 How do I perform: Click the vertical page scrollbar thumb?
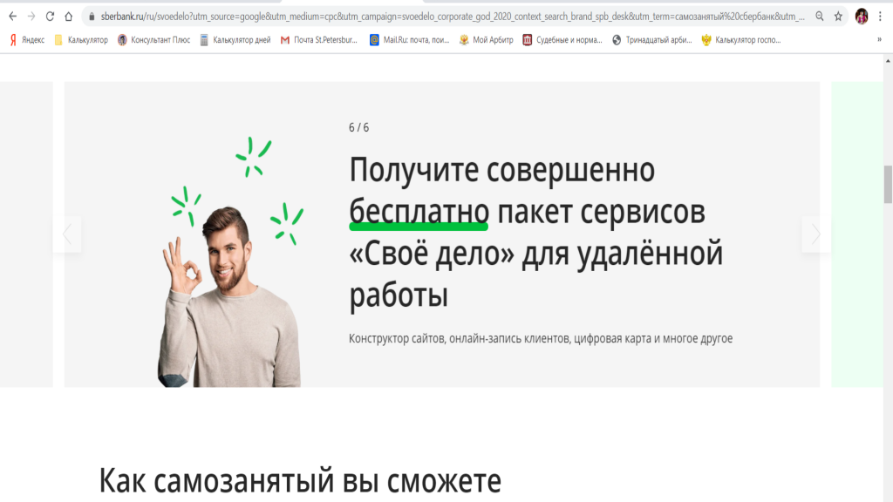tap(888, 183)
